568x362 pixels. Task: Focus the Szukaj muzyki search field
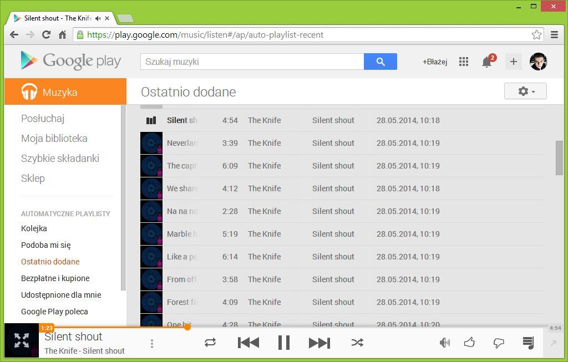[x=252, y=62]
